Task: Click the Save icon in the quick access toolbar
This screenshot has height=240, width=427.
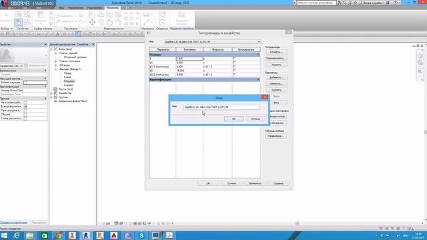Action: pyautogui.click(x=8, y=34)
